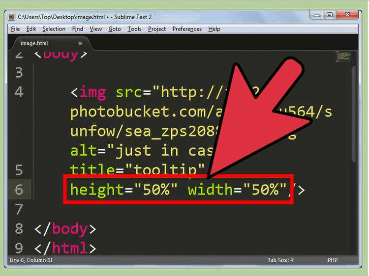Open the Help menu
The image size is (369, 276).
pyautogui.click(x=214, y=29)
